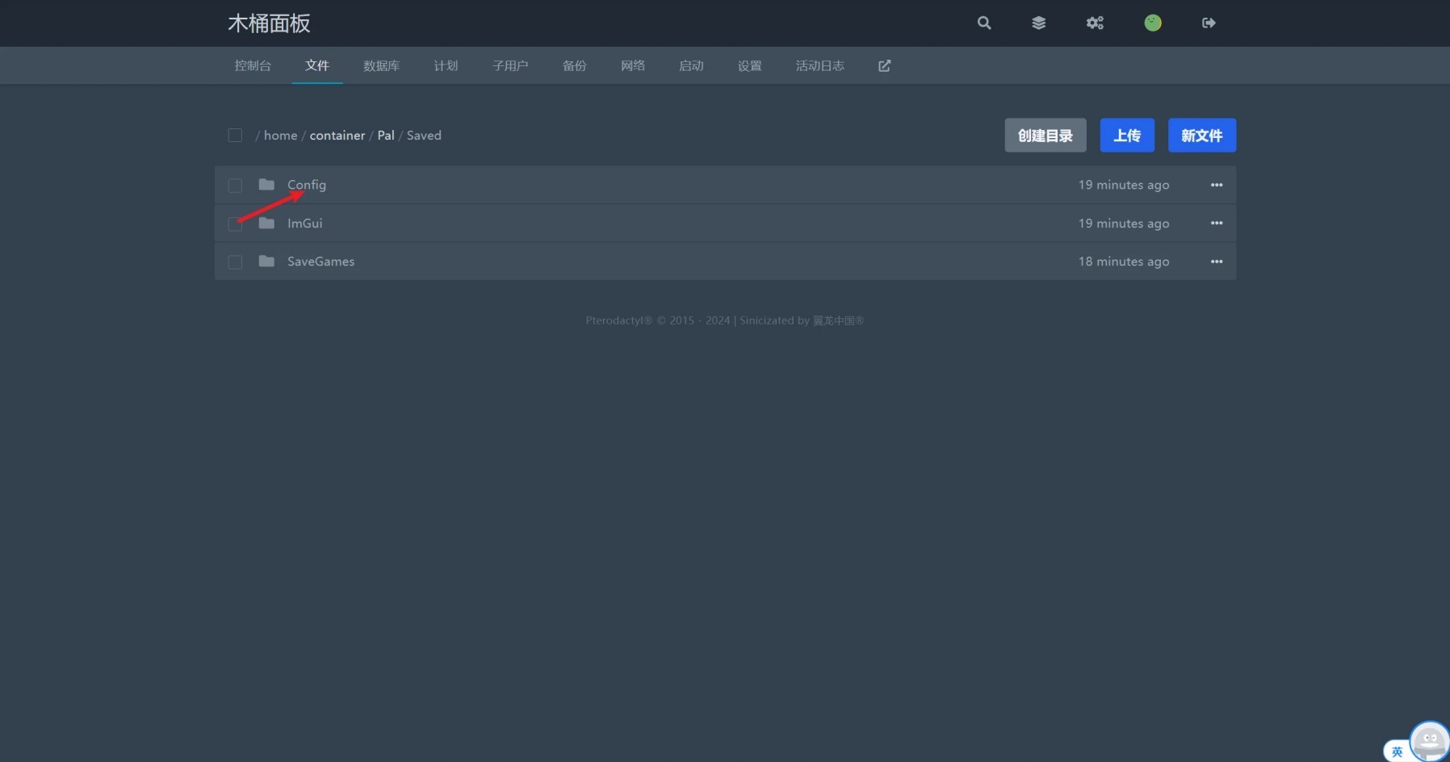Click the sign out icon
This screenshot has height=762, width=1450.
[1209, 23]
